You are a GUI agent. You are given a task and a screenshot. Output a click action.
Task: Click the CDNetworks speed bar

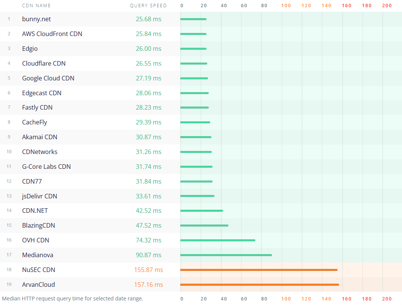tap(196, 152)
